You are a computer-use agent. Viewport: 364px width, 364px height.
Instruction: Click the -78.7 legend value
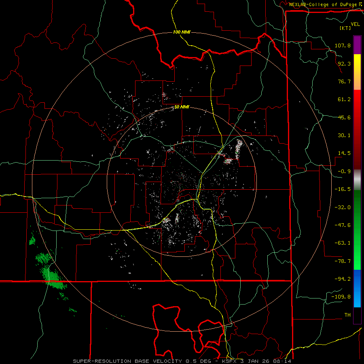343,261
